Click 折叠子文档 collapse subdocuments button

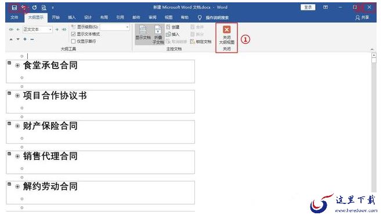pos(158,35)
